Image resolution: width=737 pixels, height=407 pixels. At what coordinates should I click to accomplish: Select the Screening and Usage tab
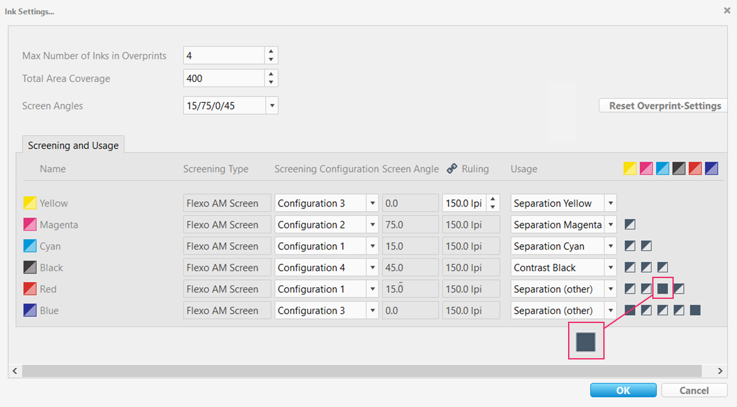pyautogui.click(x=73, y=145)
